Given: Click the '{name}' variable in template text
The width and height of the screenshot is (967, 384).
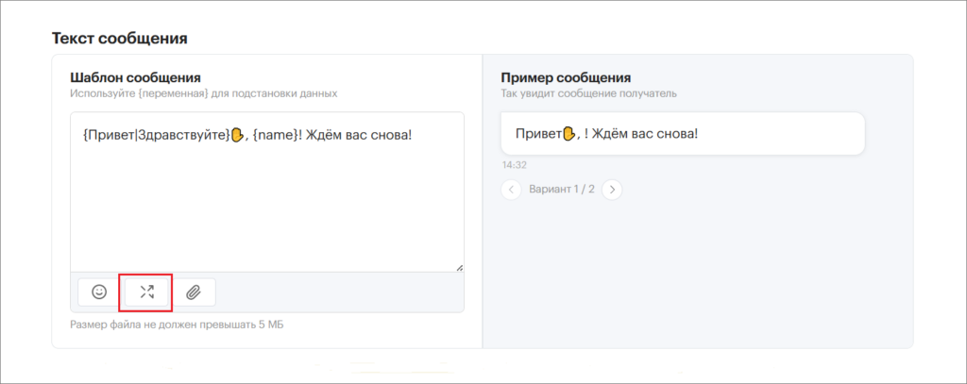Looking at the screenshot, I should [276, 134].
